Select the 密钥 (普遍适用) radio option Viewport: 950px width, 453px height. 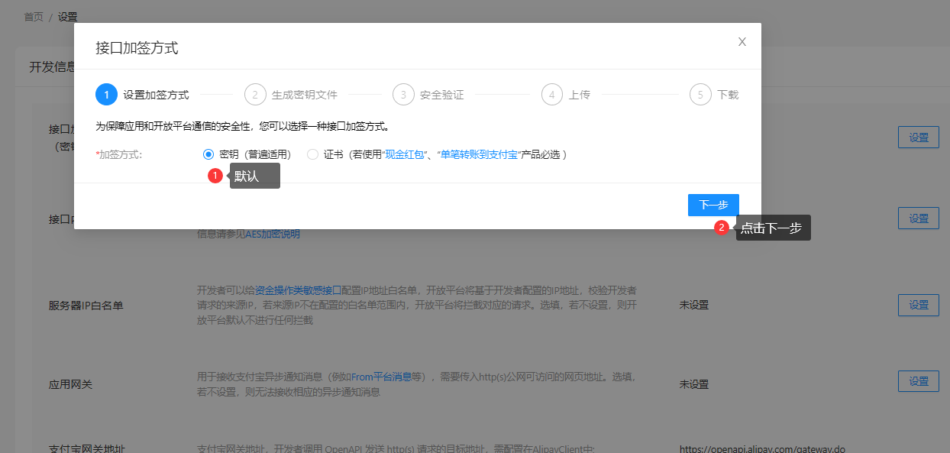point(208,154)
